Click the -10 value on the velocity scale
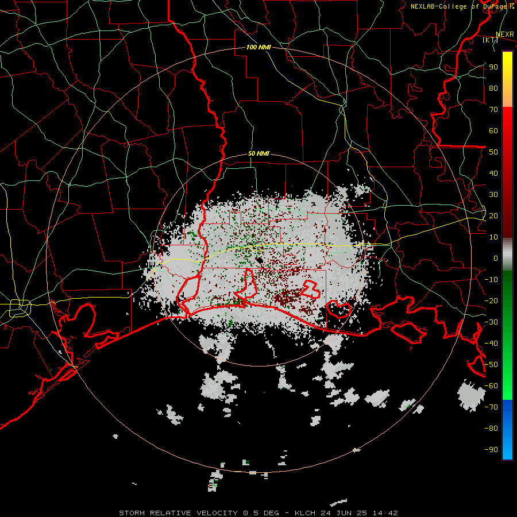The image size is (517, 517). click(491, 280)
